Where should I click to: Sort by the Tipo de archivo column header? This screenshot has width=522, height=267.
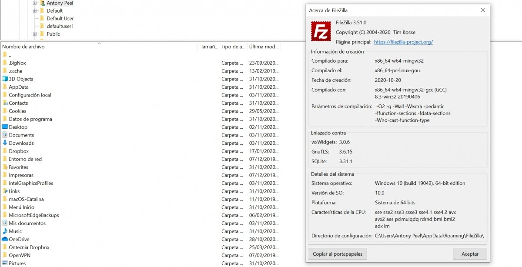pos(233,47)
